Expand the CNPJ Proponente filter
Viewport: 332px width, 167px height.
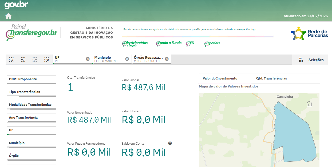(31, 79)
